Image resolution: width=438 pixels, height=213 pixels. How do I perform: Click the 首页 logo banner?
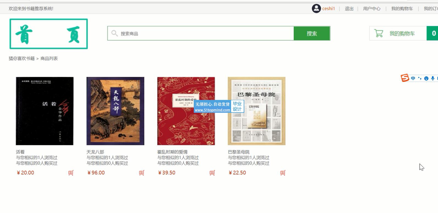(x=49, y=34)
